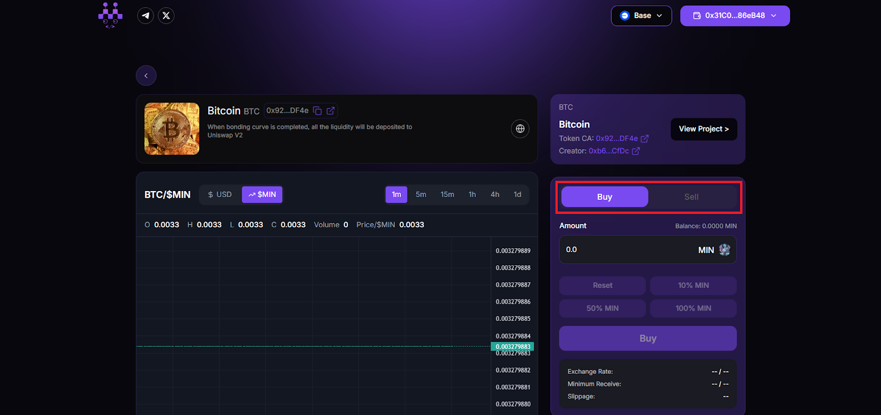The height and width of the screenshot is (415, 881).
Task: Select the 5m chart interval
Action: (421, 194)
